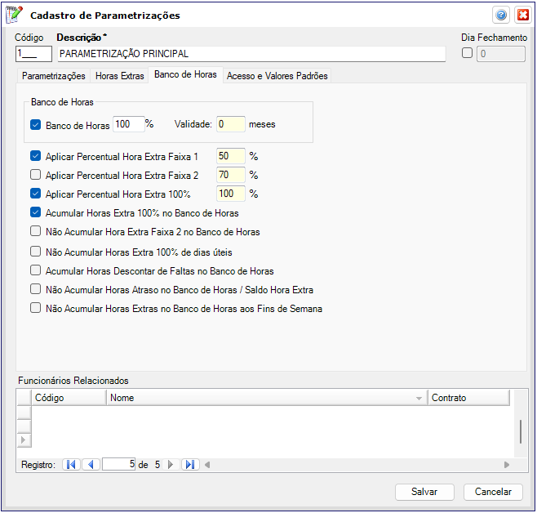Click the blue help icon in title bar
The image size is (537, 513).
[x=501, y=15]
